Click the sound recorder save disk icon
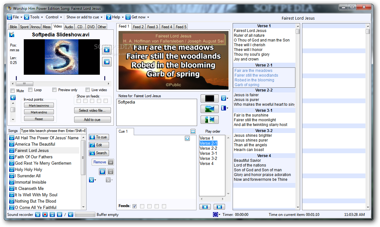This screenshot has height=227, width=380. [52, 215]
